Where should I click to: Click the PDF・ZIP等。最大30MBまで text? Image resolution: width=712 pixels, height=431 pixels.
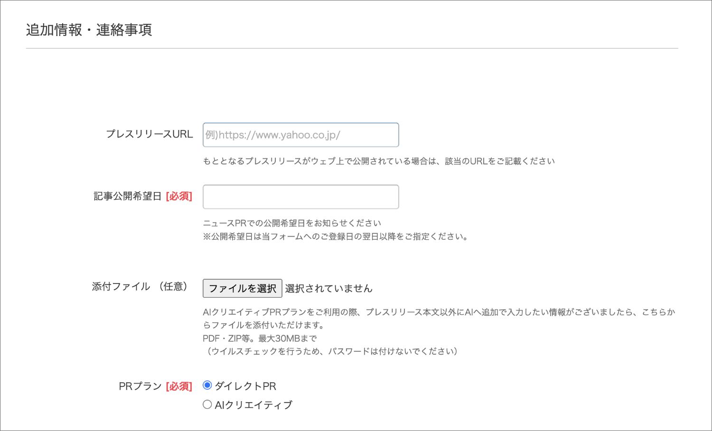(260, 338)
